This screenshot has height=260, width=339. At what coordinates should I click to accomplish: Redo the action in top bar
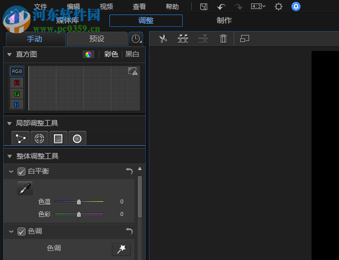pos(239,7)
